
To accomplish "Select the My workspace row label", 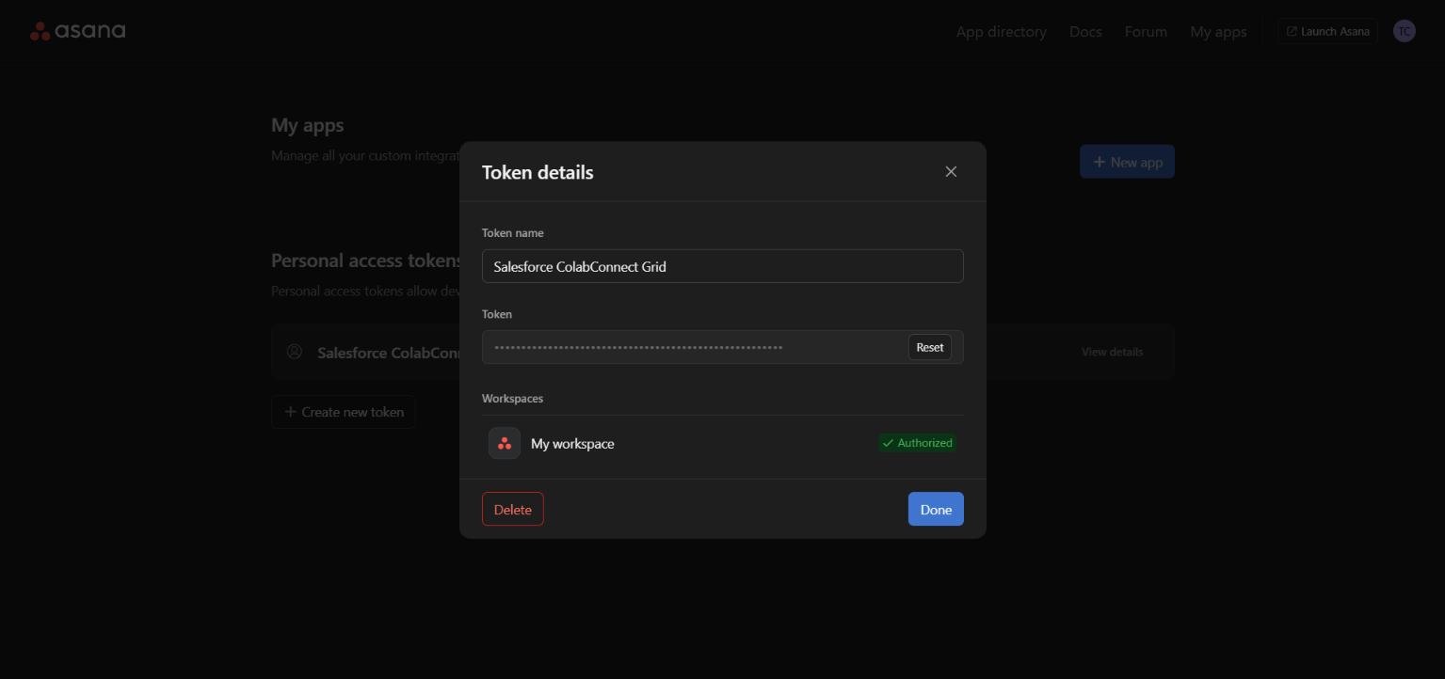I will tap(572, 444).
